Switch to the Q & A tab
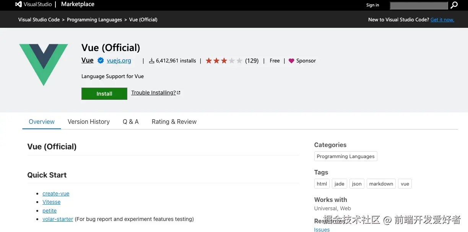This screenshot has height=232, width=468. [131, 122]
